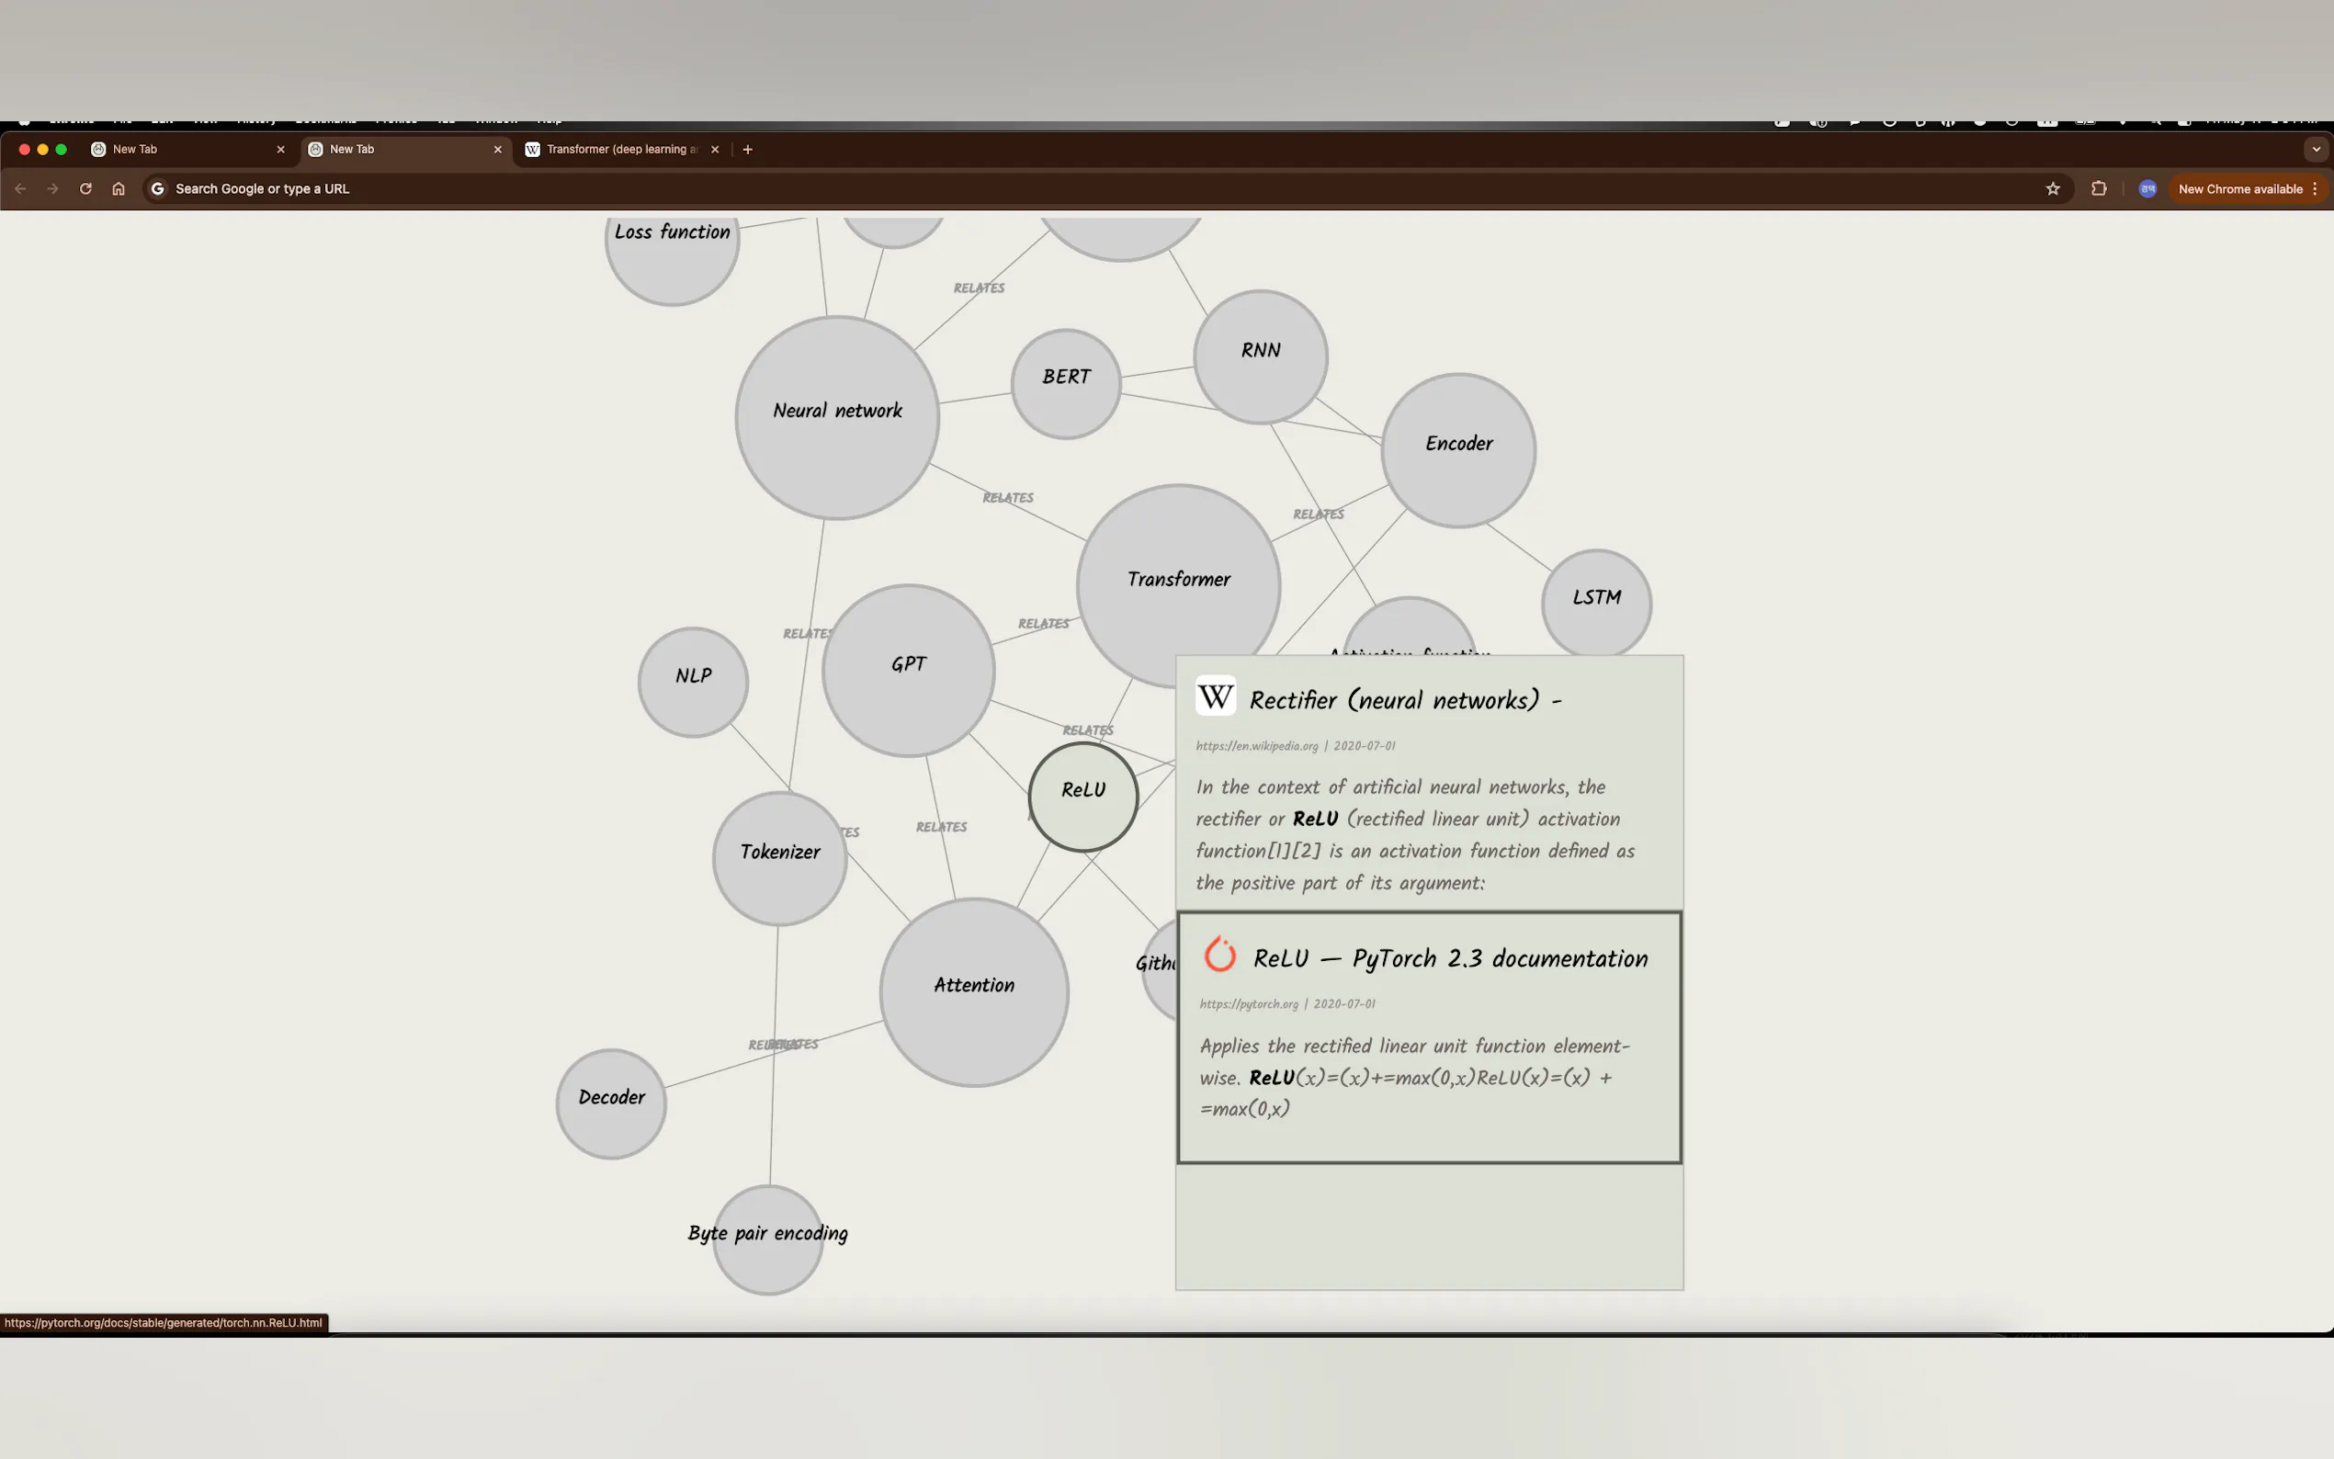This screenshot has height=1459, width=2334.
Task: Click the profile avatar icon
Action: click(x=2147, y=189)
